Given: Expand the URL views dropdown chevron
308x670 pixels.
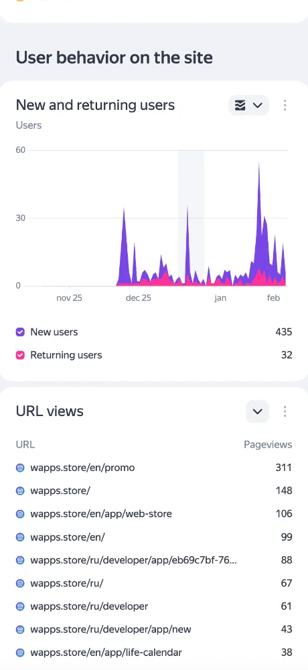Looking at the screenshot, I should click(x=257, y=411).
